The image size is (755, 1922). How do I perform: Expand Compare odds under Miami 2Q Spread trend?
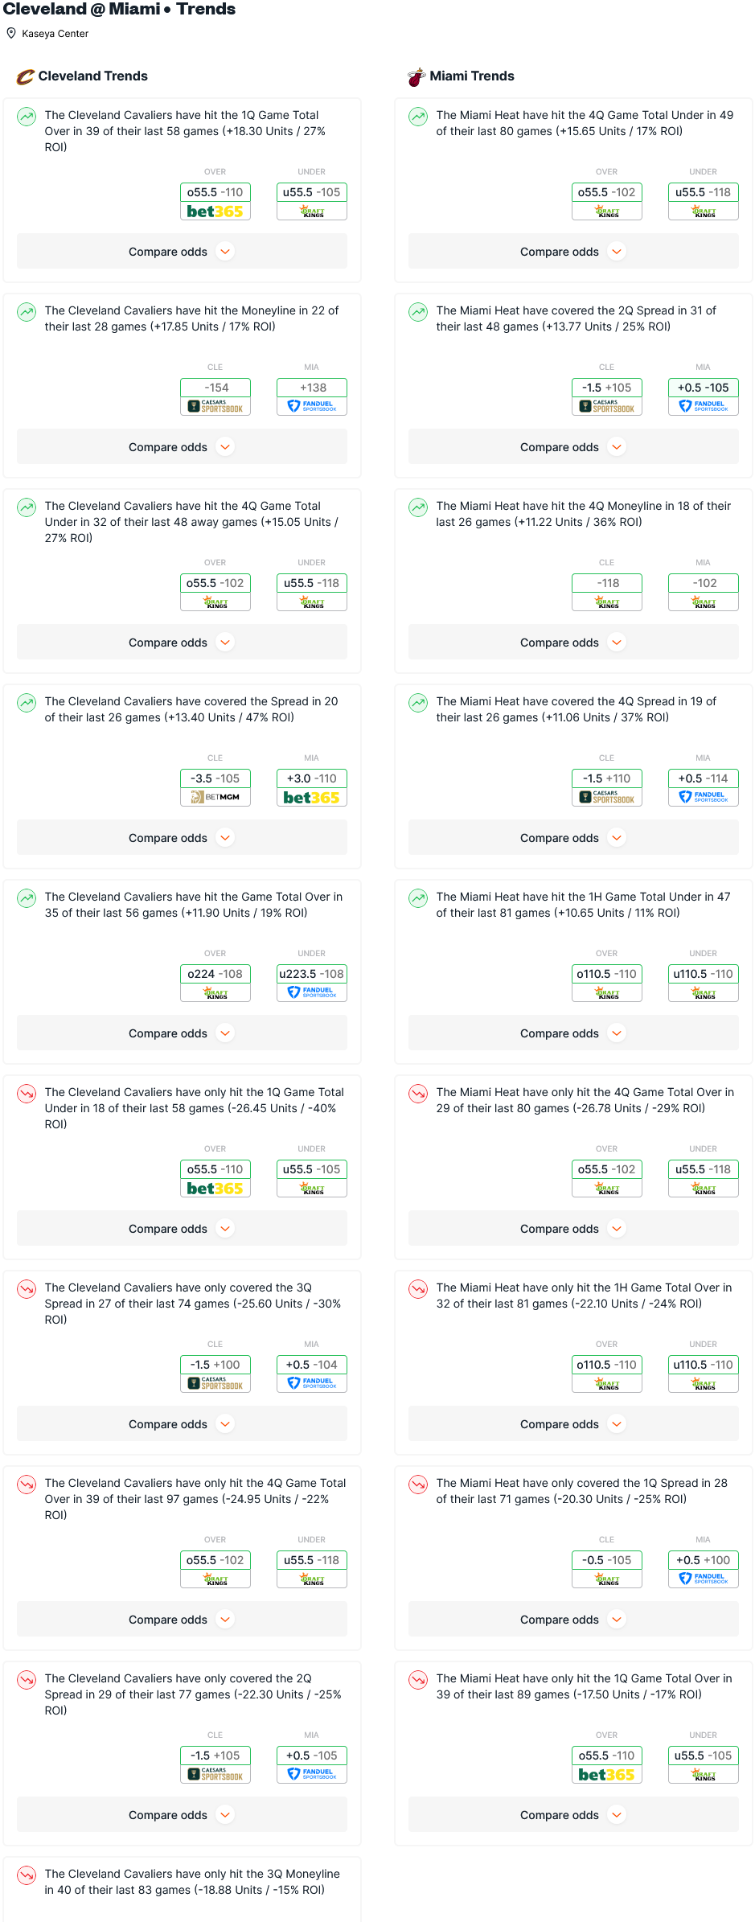coord(573,447)
